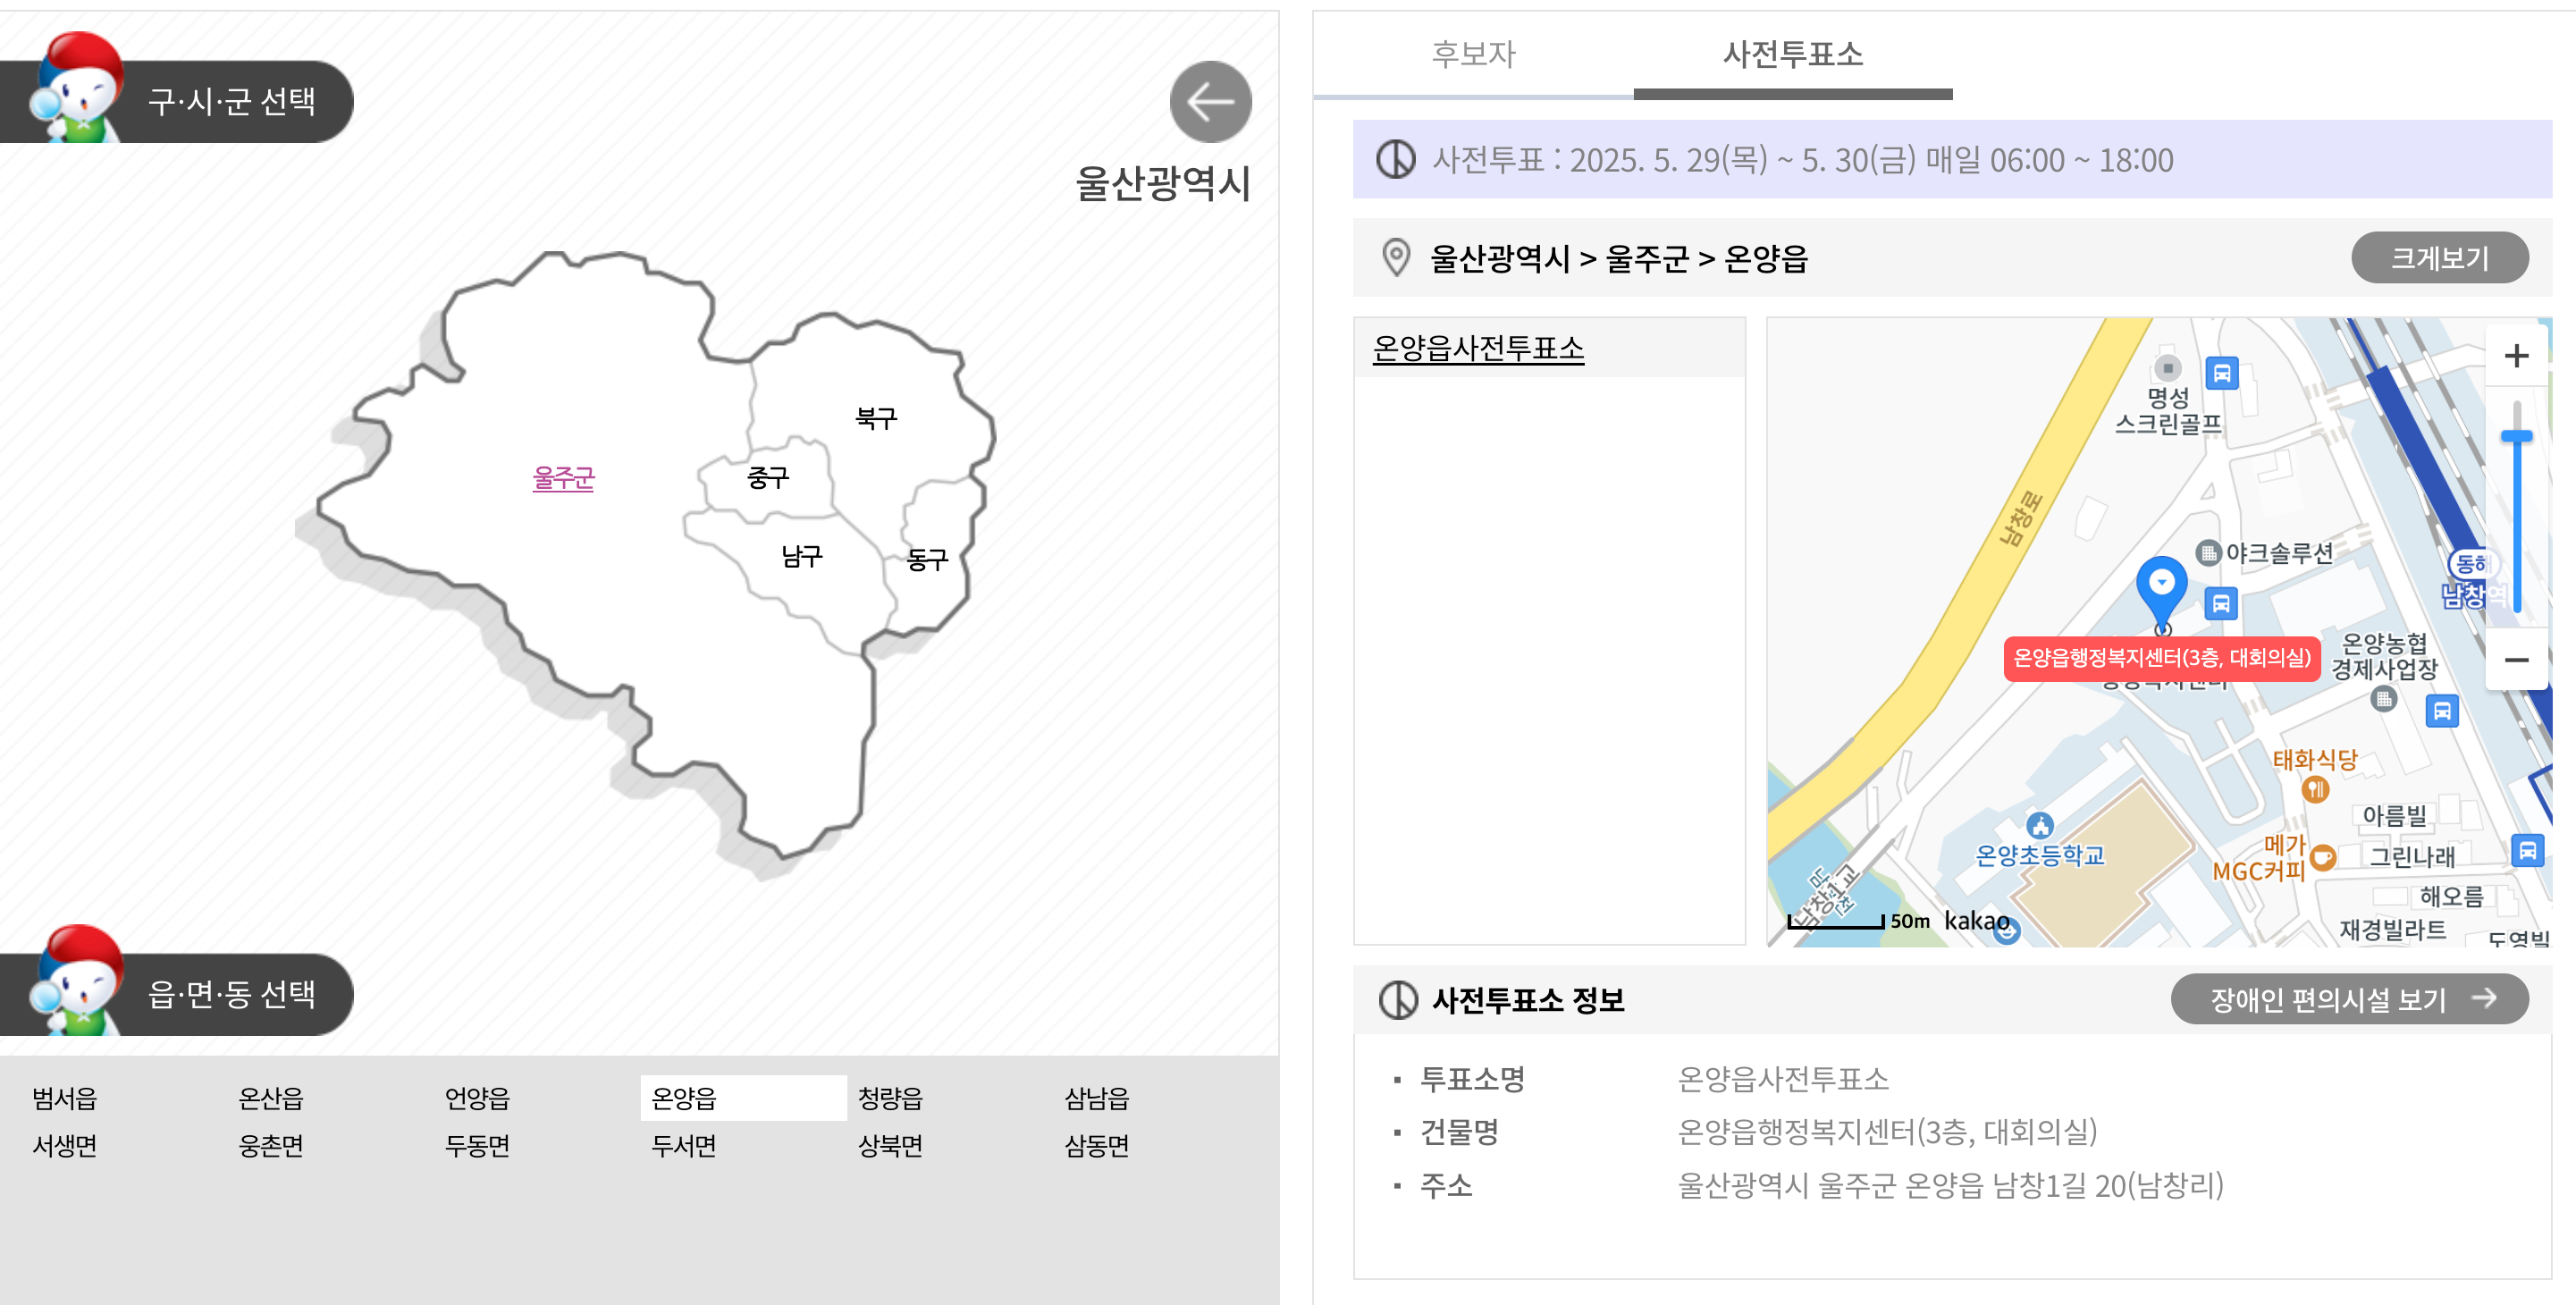This screenshot has height=1305, width=2576.
Task: Click the ballot icon beside 사전투표소 정보 heading
Action: point(1398,999)
